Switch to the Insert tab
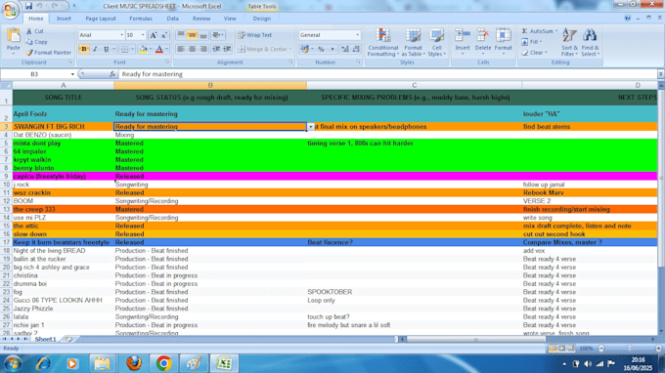This screenshot has height=373, width=665. [64, 19]
